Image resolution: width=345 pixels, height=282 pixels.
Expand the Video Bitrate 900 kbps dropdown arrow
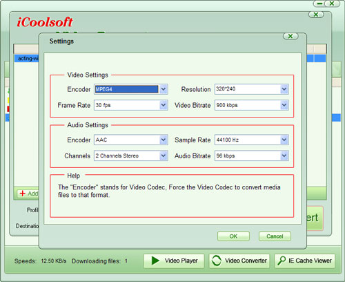pos(284,105)
